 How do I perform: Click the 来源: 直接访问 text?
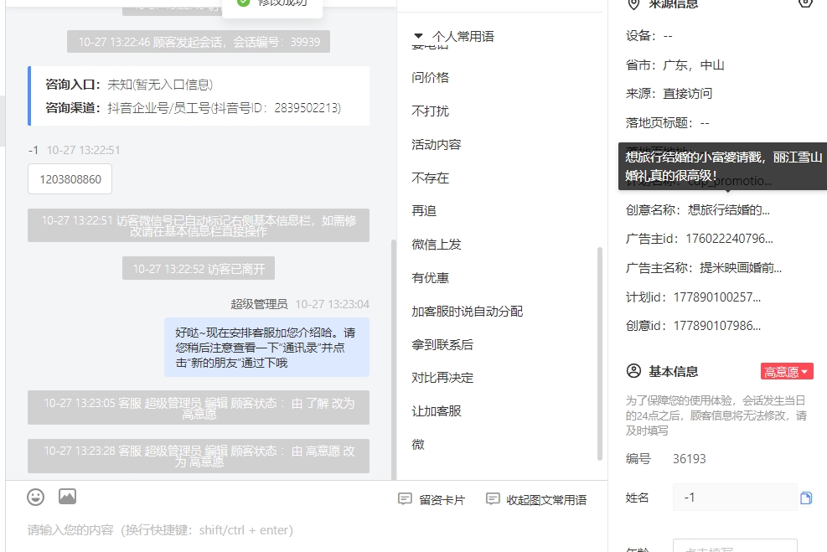pos(669,94)
